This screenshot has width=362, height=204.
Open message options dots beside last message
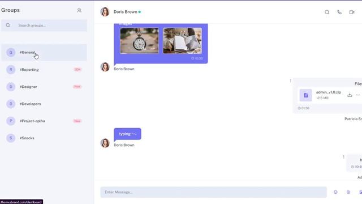click(343, 157)
